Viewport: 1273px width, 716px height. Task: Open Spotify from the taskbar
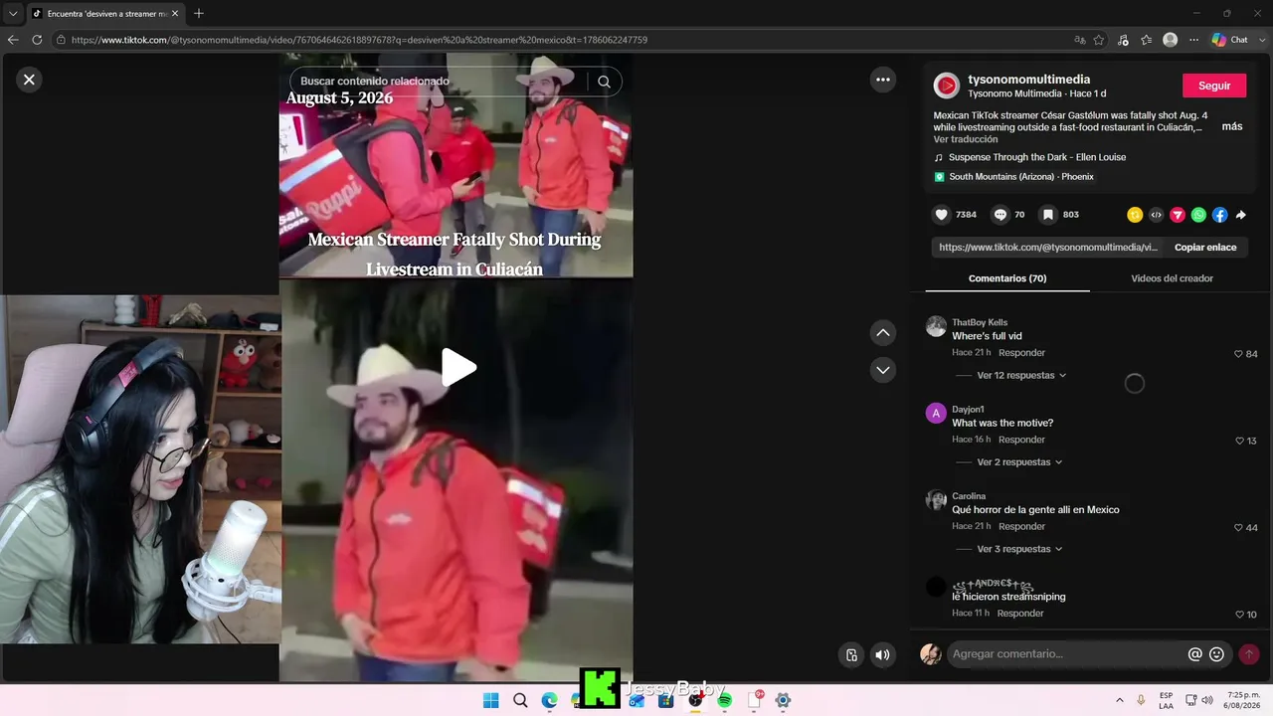(x=725, y=700)
